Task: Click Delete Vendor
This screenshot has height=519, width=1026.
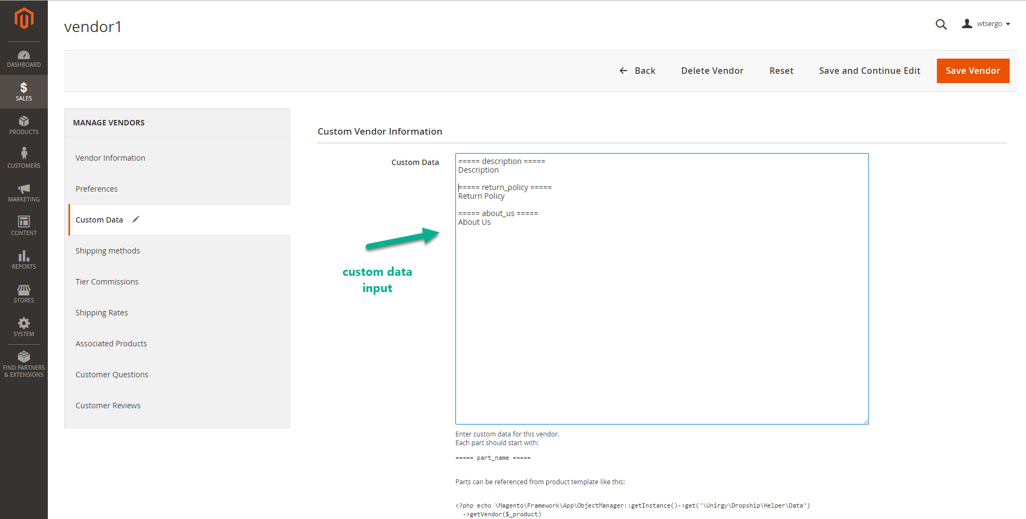Action: (712, 71)
